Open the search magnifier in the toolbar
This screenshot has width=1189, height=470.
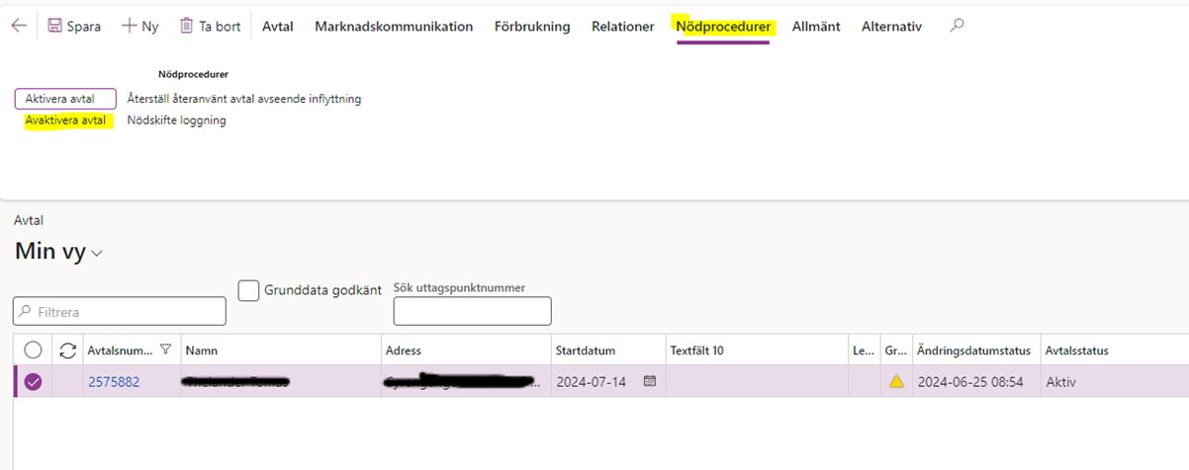pyautogui.click(x=956, y=27)
